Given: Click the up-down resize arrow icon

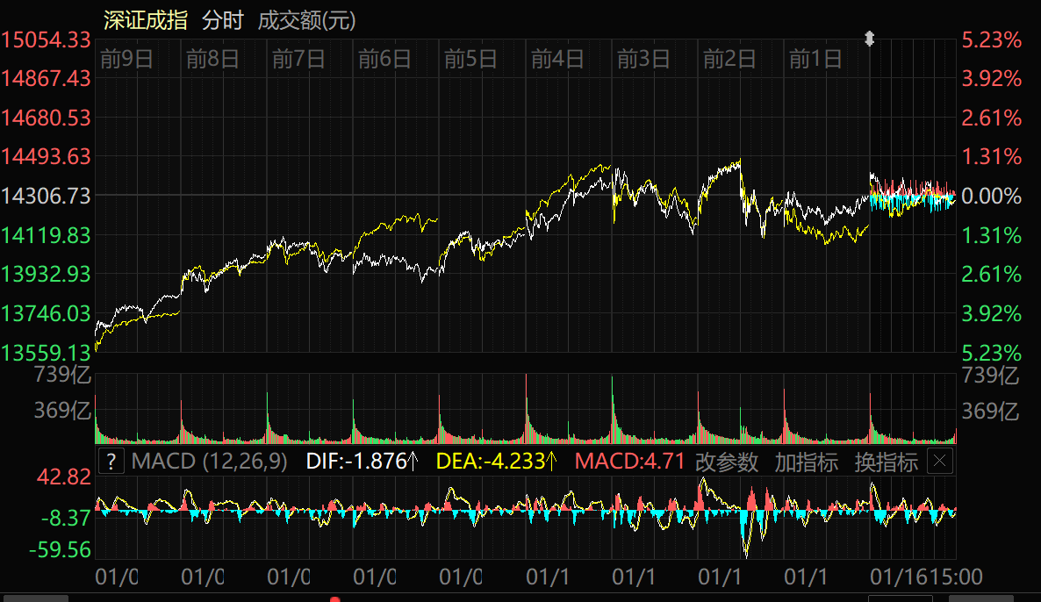Looking at the screenshot, I should [870, 39].
